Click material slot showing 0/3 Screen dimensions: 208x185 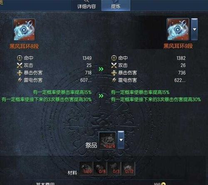coord(114,168)
